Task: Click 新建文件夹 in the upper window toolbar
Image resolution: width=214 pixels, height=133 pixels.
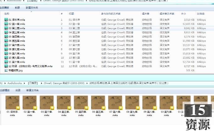Action: tap(32, 8)
